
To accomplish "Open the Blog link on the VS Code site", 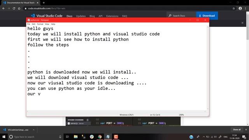I will pos(92,16).
